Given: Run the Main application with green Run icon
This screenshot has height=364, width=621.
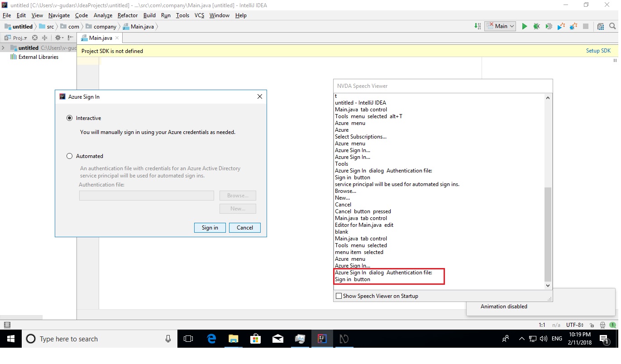Looking at the screenshot, I should [x=525, y=26].
